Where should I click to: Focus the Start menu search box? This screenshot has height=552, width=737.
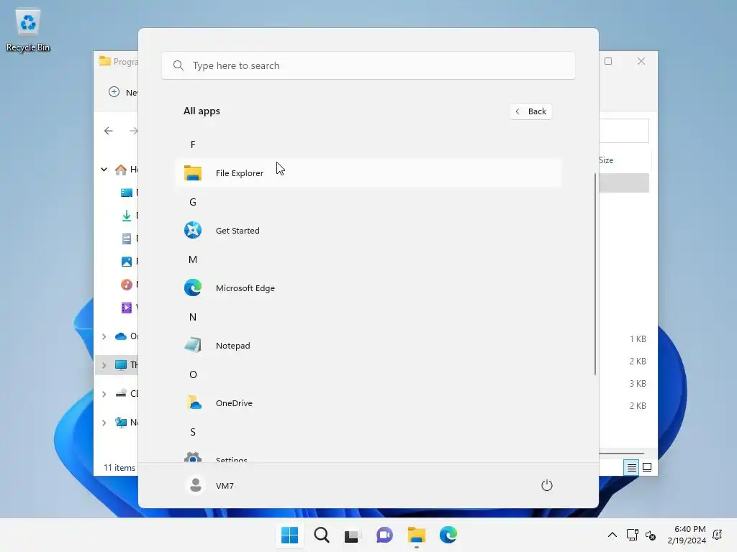368,65
